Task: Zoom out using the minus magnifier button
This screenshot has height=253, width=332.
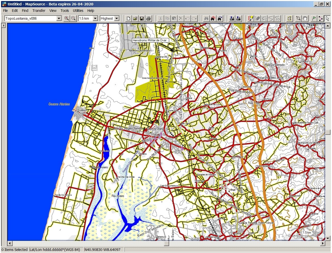Action: 73,18
